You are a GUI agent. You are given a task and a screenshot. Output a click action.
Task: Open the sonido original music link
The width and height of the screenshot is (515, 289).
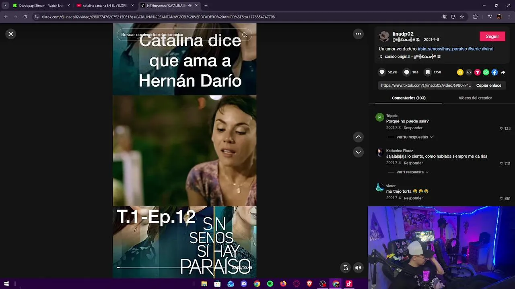pos(410,57)
